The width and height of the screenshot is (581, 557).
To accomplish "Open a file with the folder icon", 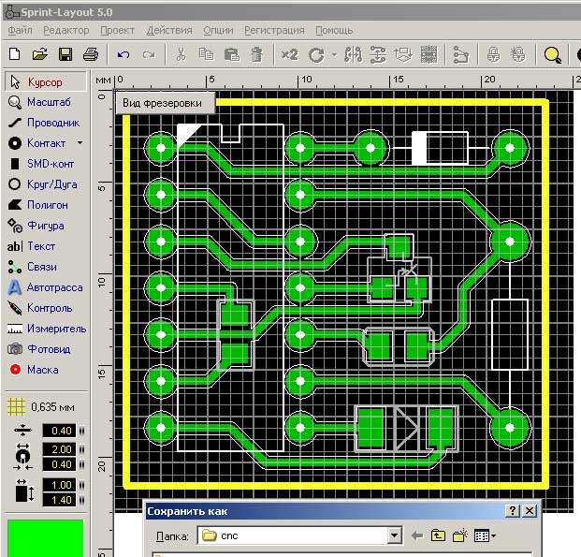I will (40, 54).
